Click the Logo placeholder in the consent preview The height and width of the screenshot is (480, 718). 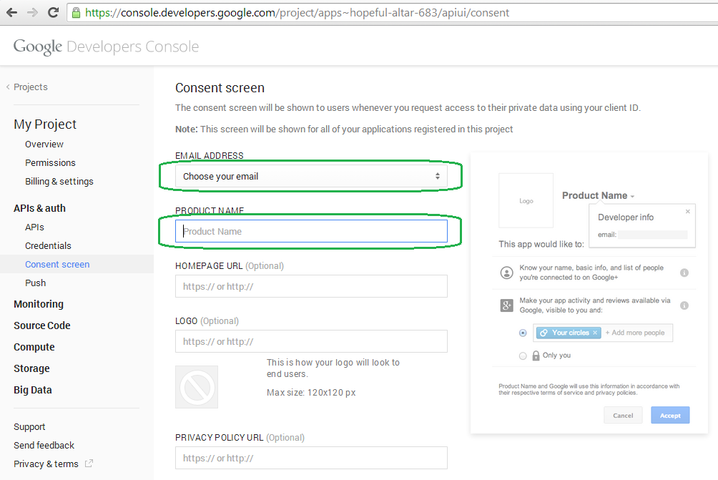tap(526, 200)
